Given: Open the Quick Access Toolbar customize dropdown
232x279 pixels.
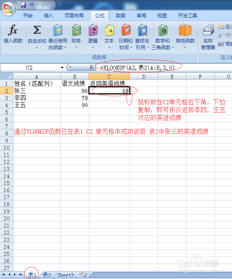Looking at the screenshot, I should coord(60,5).
